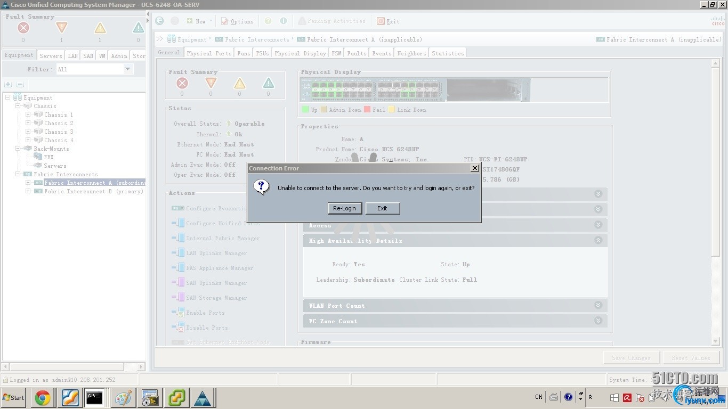Switch to the Servers navigation tab

pos(51,55)
